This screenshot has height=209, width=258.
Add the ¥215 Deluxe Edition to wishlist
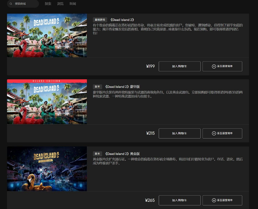[222, 133]
